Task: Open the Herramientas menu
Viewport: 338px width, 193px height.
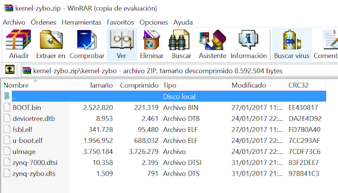Action: pyautogui.click(x=81, y=22)
